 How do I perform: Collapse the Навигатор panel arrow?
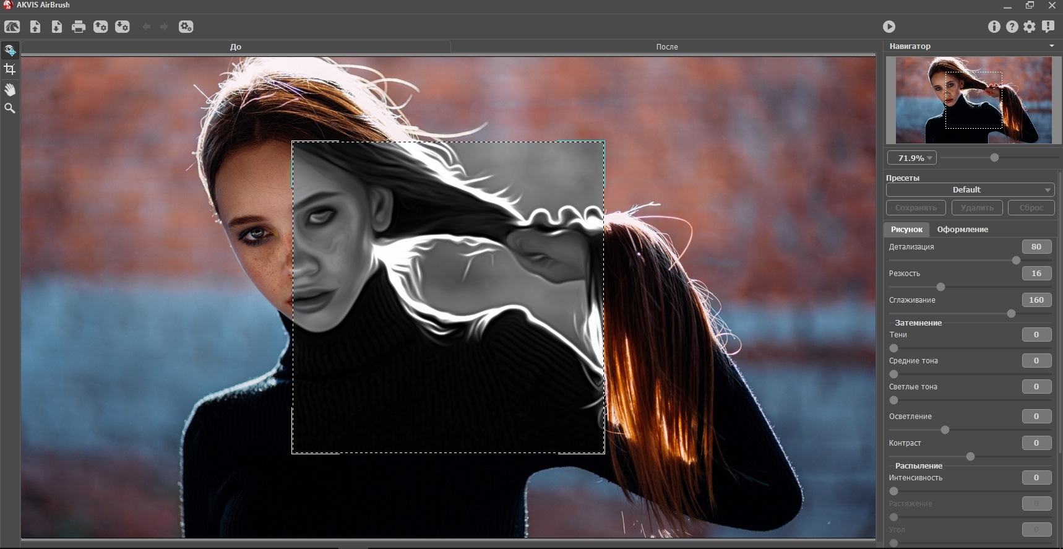tap(1051, 46)
